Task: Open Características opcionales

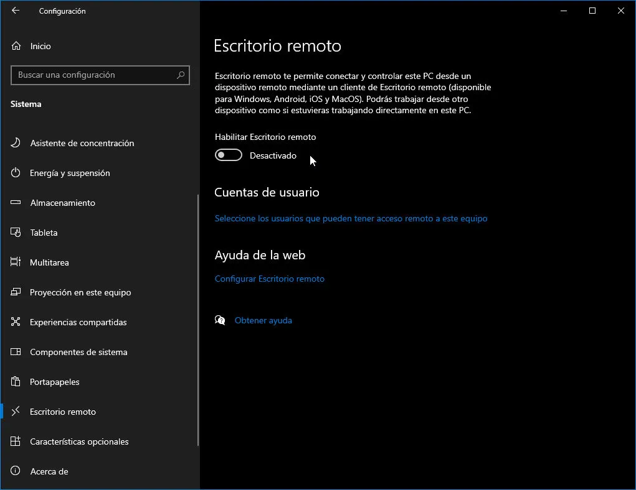Action: pos(100,441)
